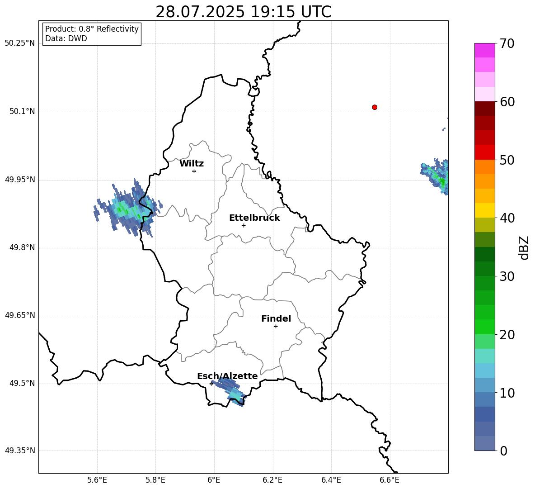Click the Ettelbruck station cross marker
535x489 pixels.
244,225
